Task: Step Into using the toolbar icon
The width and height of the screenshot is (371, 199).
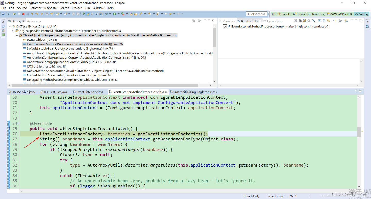Action: point(32,14)
